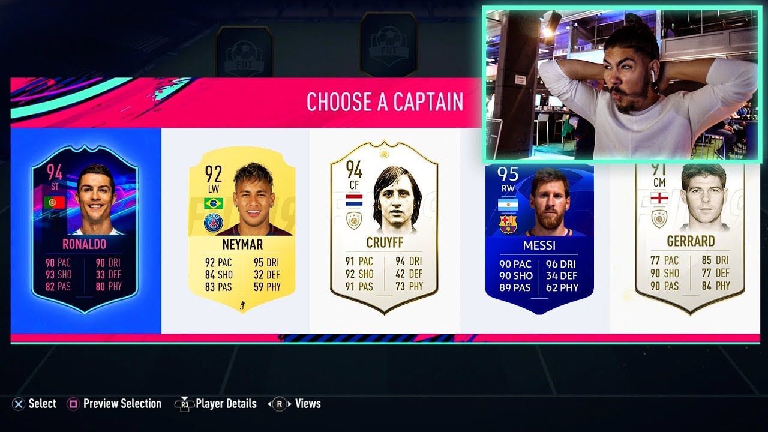Click the Player Details label
768x432 pixels.
click(x=226, y=404)
